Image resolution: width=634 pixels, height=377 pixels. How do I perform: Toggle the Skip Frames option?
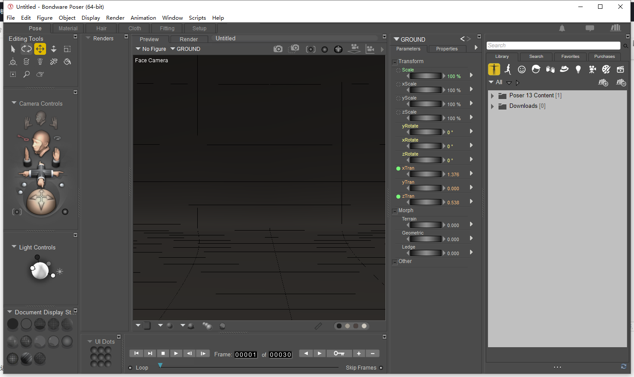[x=381, y=368]
